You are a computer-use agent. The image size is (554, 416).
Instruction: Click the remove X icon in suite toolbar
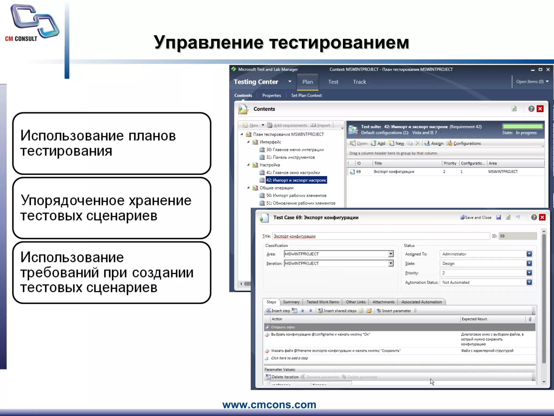tap(418, 143)
